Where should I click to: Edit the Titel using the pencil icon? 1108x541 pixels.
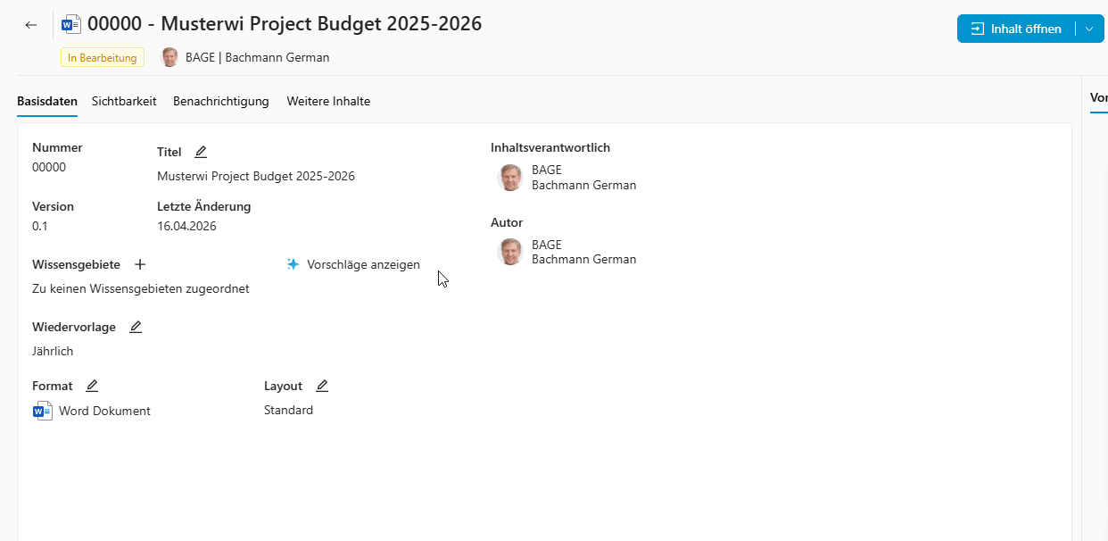click(200, 152)
